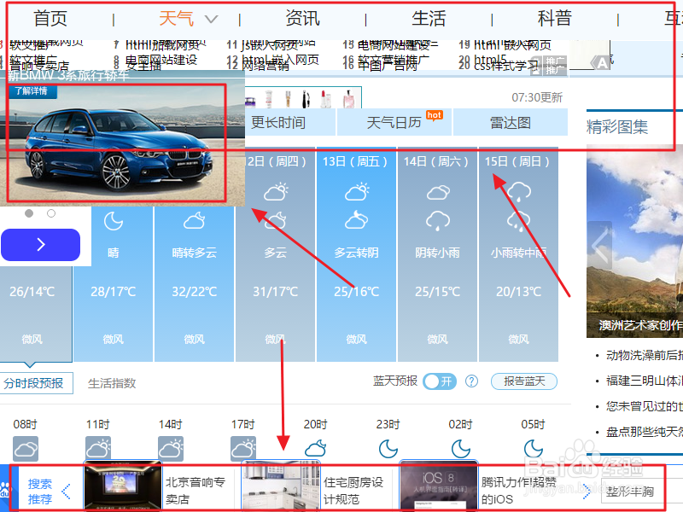This screenshot has width=683, height=512.
Task: Switch to the 天气日历 tab
Action: point(394,122)
